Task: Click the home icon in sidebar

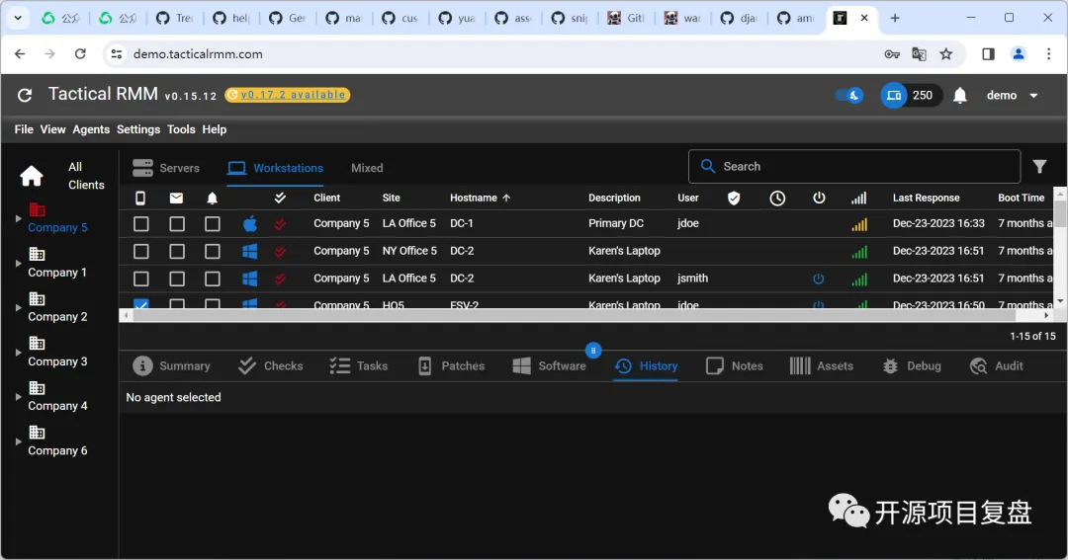Action: pos(32,176)
